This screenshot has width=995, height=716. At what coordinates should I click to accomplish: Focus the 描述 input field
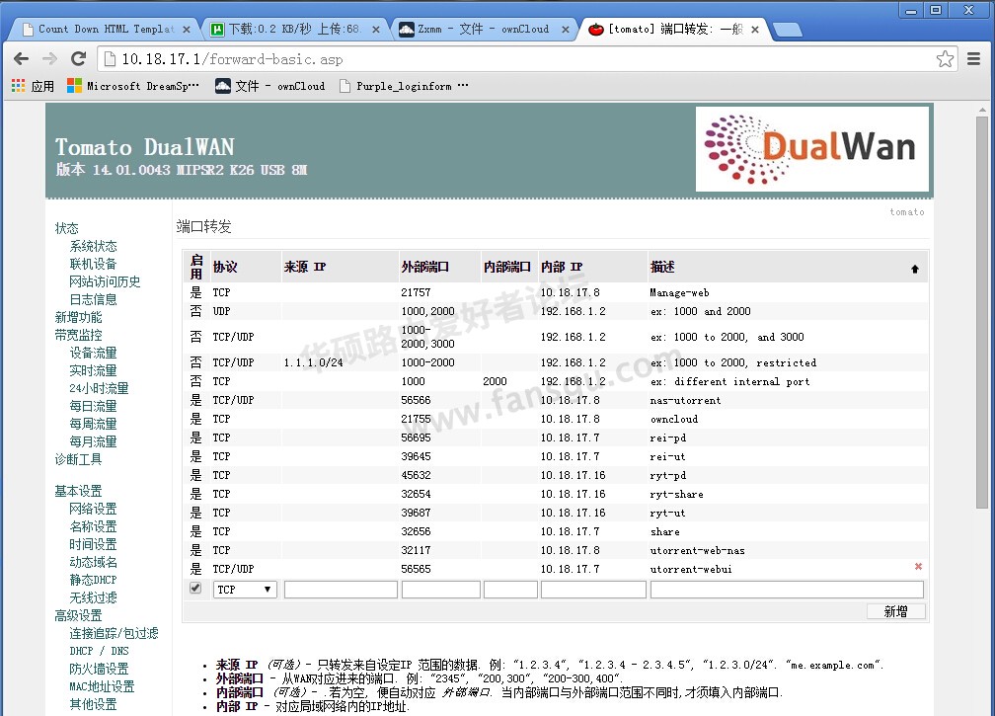[x=787, y=590]
